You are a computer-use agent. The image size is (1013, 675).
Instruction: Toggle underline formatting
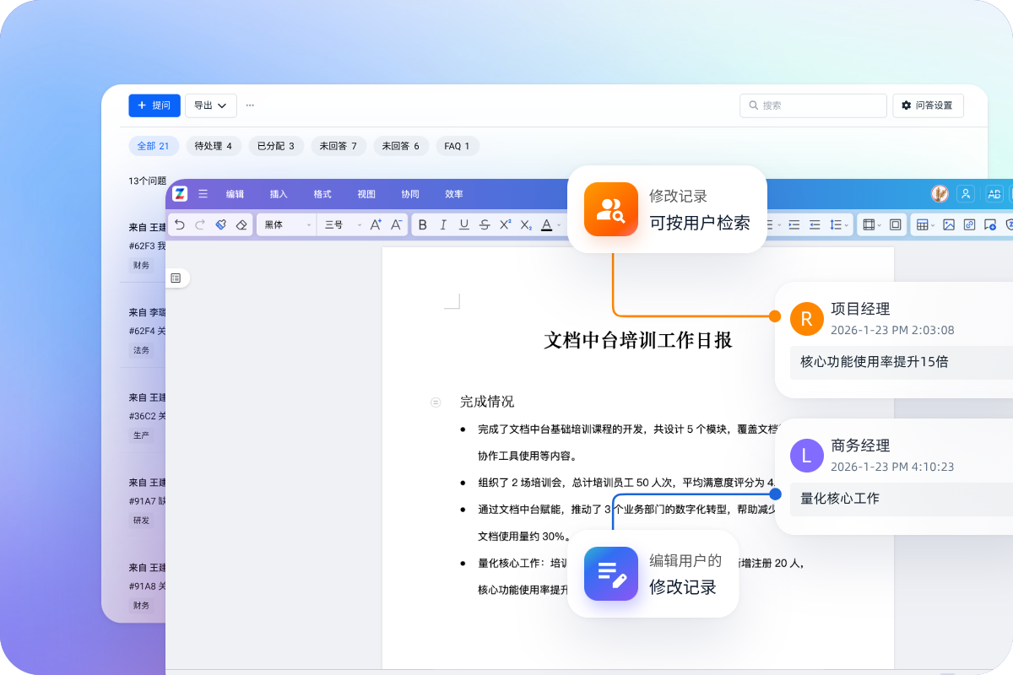[463, 224]
